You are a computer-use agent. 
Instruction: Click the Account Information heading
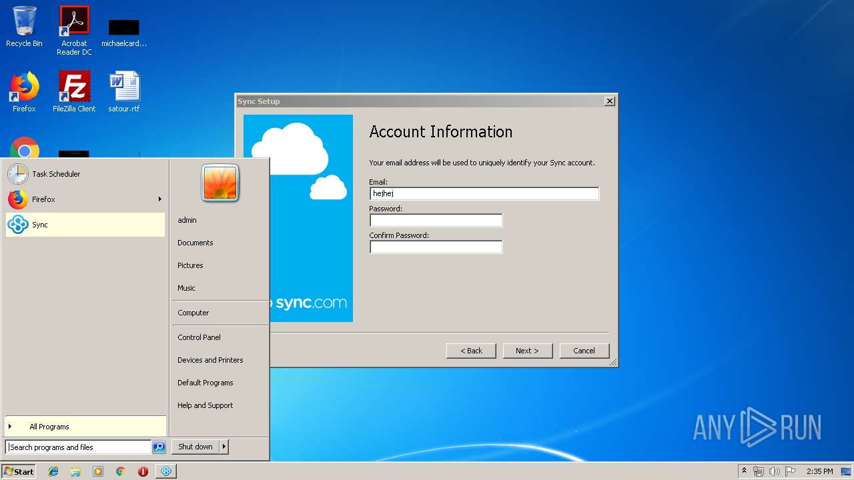(441, 132)
